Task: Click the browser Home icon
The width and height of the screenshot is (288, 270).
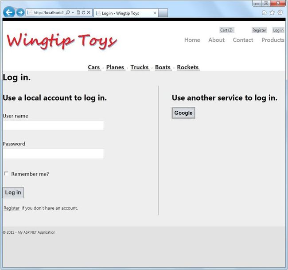Action: pos(264,12)
